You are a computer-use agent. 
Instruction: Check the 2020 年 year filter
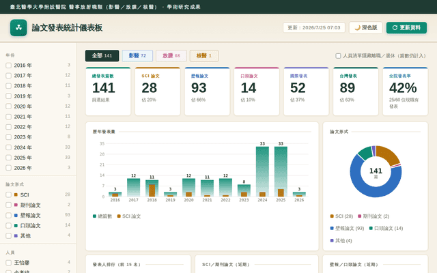[9, 106]
